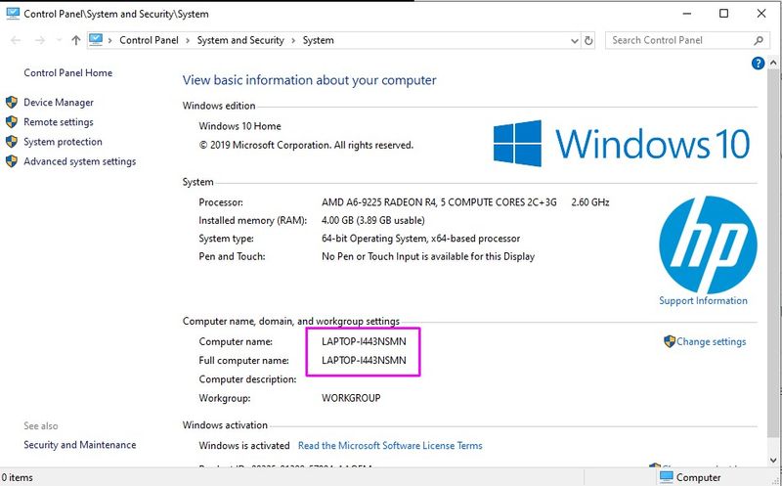Screen dimensions: 782x486
Task: Open the recent locations dropdown arrow
Action: click(59, 40)
